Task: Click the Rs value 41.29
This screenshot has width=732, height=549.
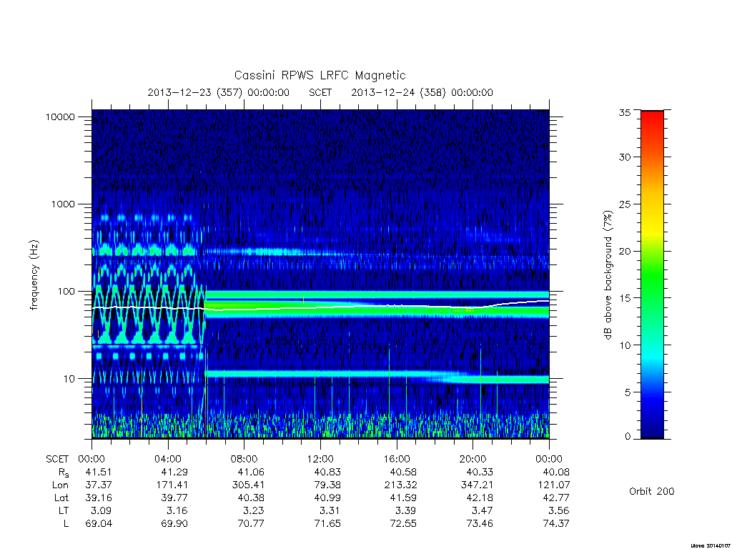Action: [174, 472]
